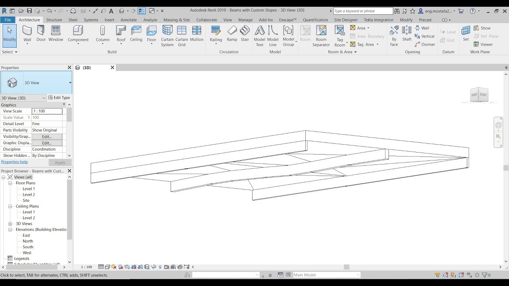Select the Column tool
Viewport: 509px width, 286px height.
coord(103,34)
